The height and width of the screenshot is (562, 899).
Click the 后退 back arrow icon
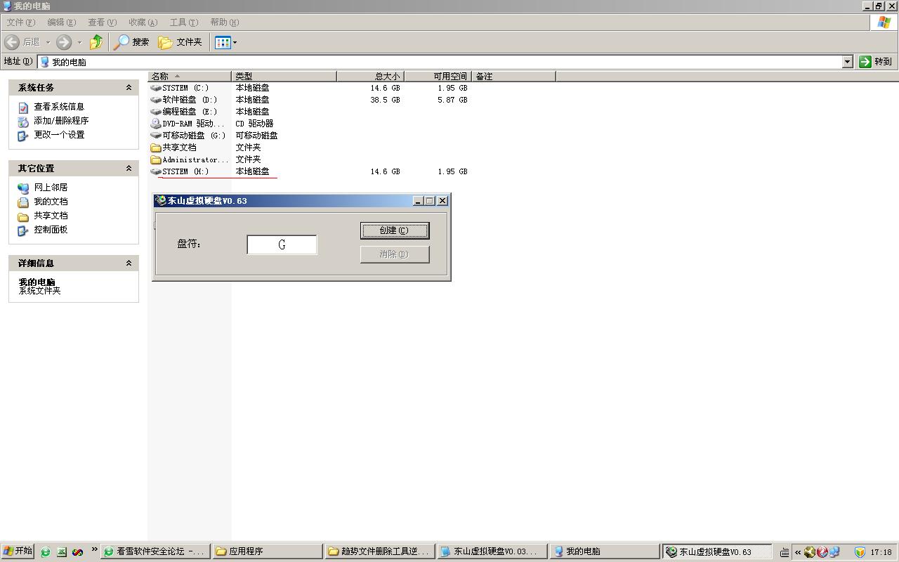click(12, 42)
